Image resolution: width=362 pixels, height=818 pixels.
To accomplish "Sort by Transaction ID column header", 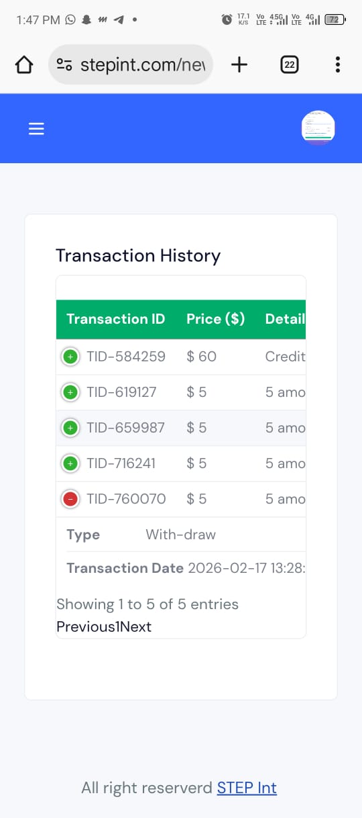I will coord(115,319).
